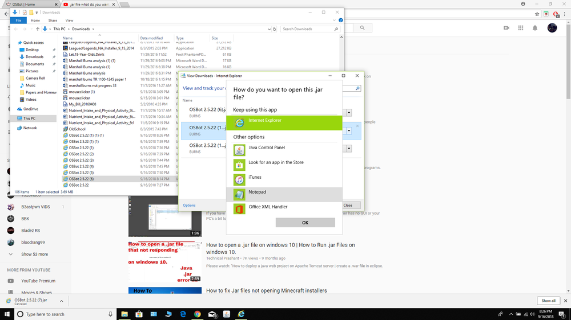Select file Let.18-Year-Olds.Drink

[86, 55]
